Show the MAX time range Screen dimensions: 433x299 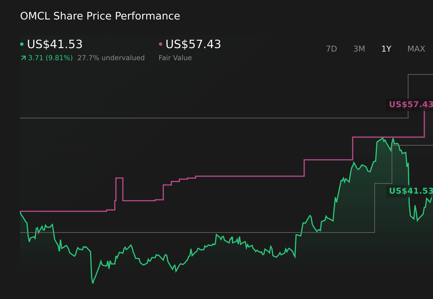click(416, 49)
